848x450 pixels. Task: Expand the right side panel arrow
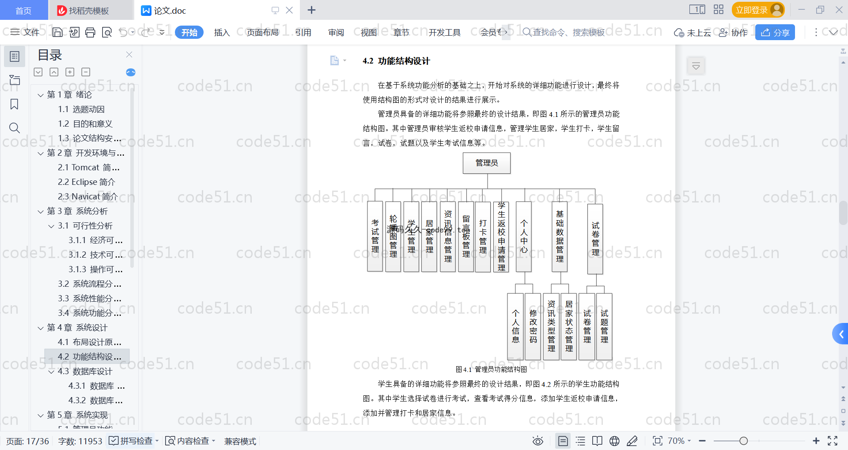click(x=840, y=334)
